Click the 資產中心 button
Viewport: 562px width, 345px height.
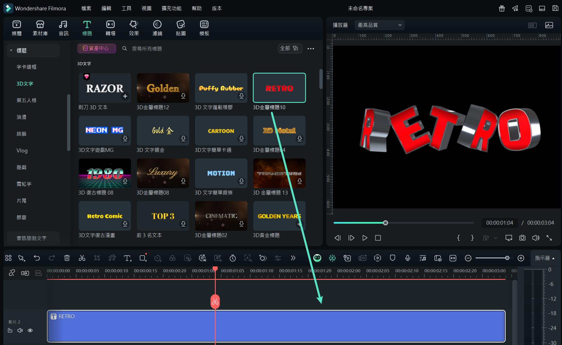coord(96,48)
